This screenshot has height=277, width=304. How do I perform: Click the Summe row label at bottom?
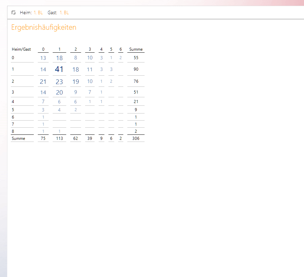18,138
